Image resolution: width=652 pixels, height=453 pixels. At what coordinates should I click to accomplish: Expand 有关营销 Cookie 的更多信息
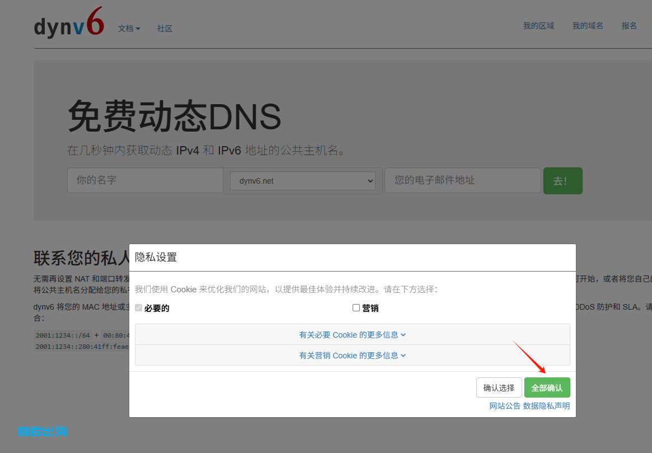(352, 356)
